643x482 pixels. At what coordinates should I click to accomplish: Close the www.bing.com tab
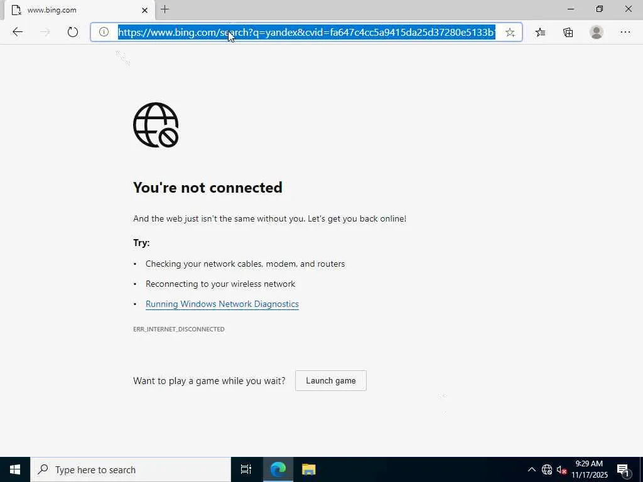144,10
